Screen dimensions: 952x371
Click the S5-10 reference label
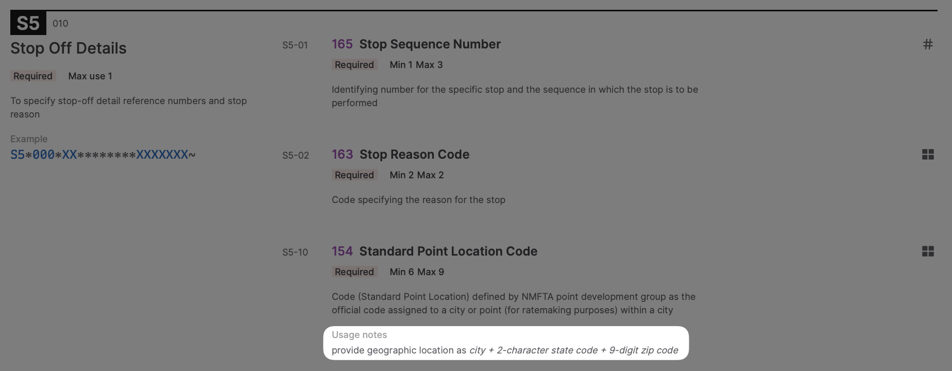(295, 252)
